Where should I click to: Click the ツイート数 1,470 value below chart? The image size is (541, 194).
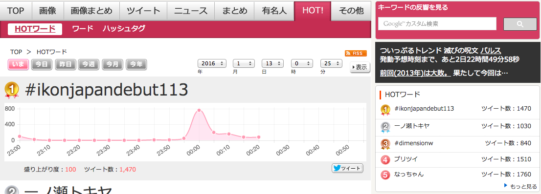pos(128,169)
